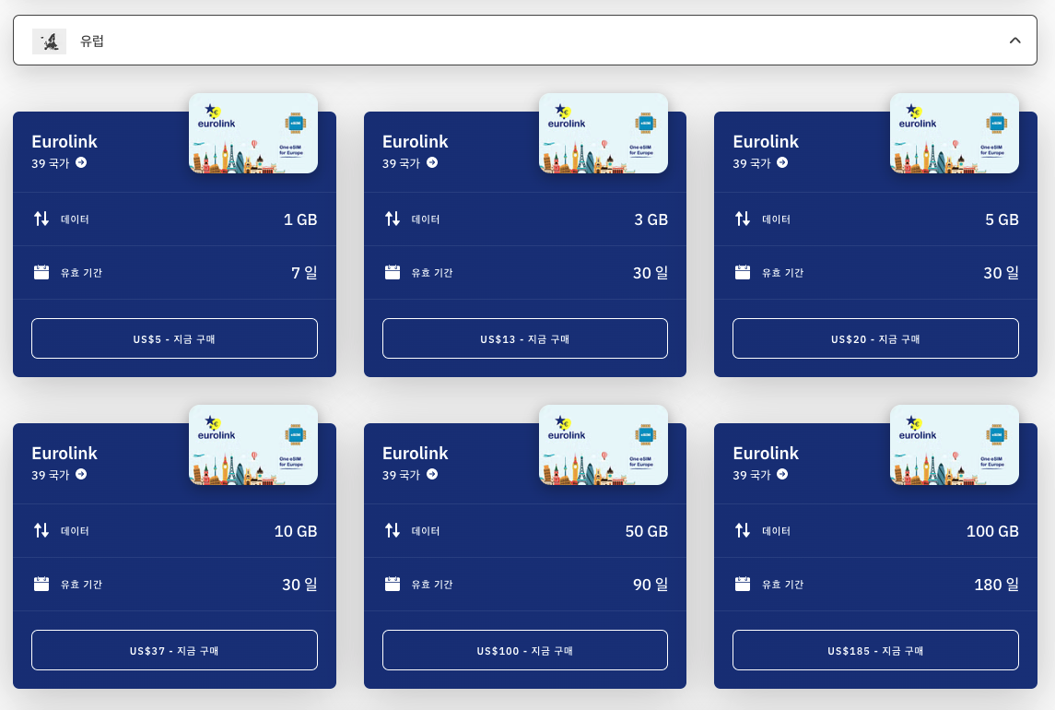The image size is (1055, 710).
Task: Open the 유럽 region selector field
Action: click(525, 41)
